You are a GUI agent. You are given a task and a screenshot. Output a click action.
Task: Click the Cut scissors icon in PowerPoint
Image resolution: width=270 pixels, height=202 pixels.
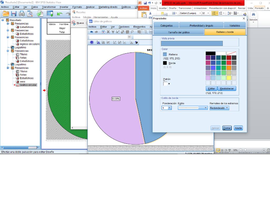(x=150, y=13)
